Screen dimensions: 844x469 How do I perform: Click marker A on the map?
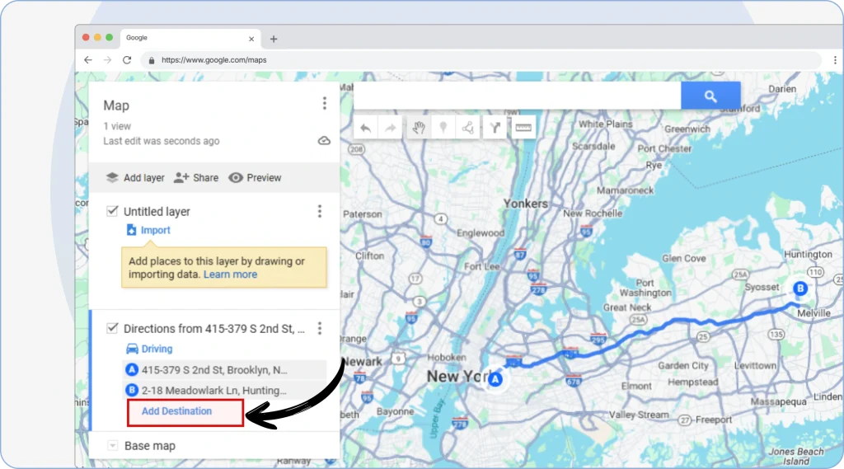pyautogui.click(x=495, y=379)
